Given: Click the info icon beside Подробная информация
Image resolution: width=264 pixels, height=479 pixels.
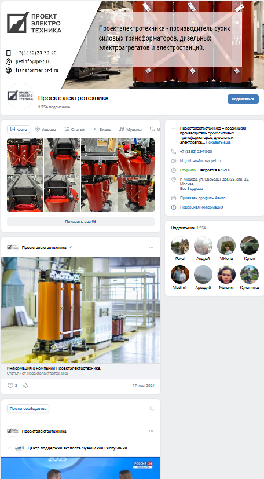Looking at the screenshot, I should (x=174, y=207).
